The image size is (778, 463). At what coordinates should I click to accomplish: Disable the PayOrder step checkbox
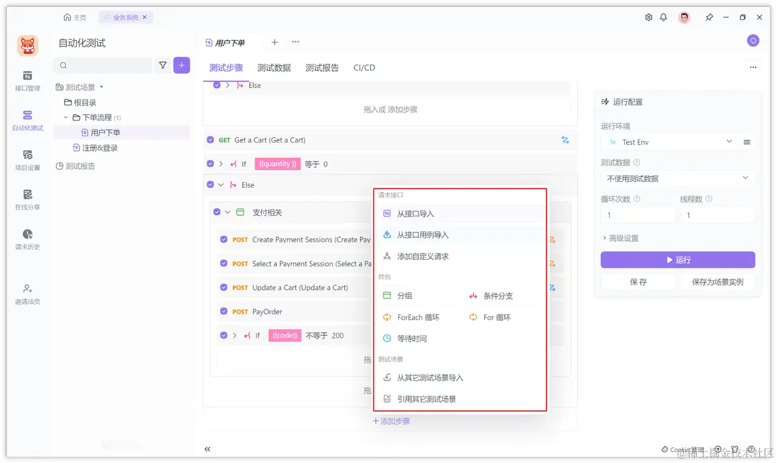(x=224, y=311)
